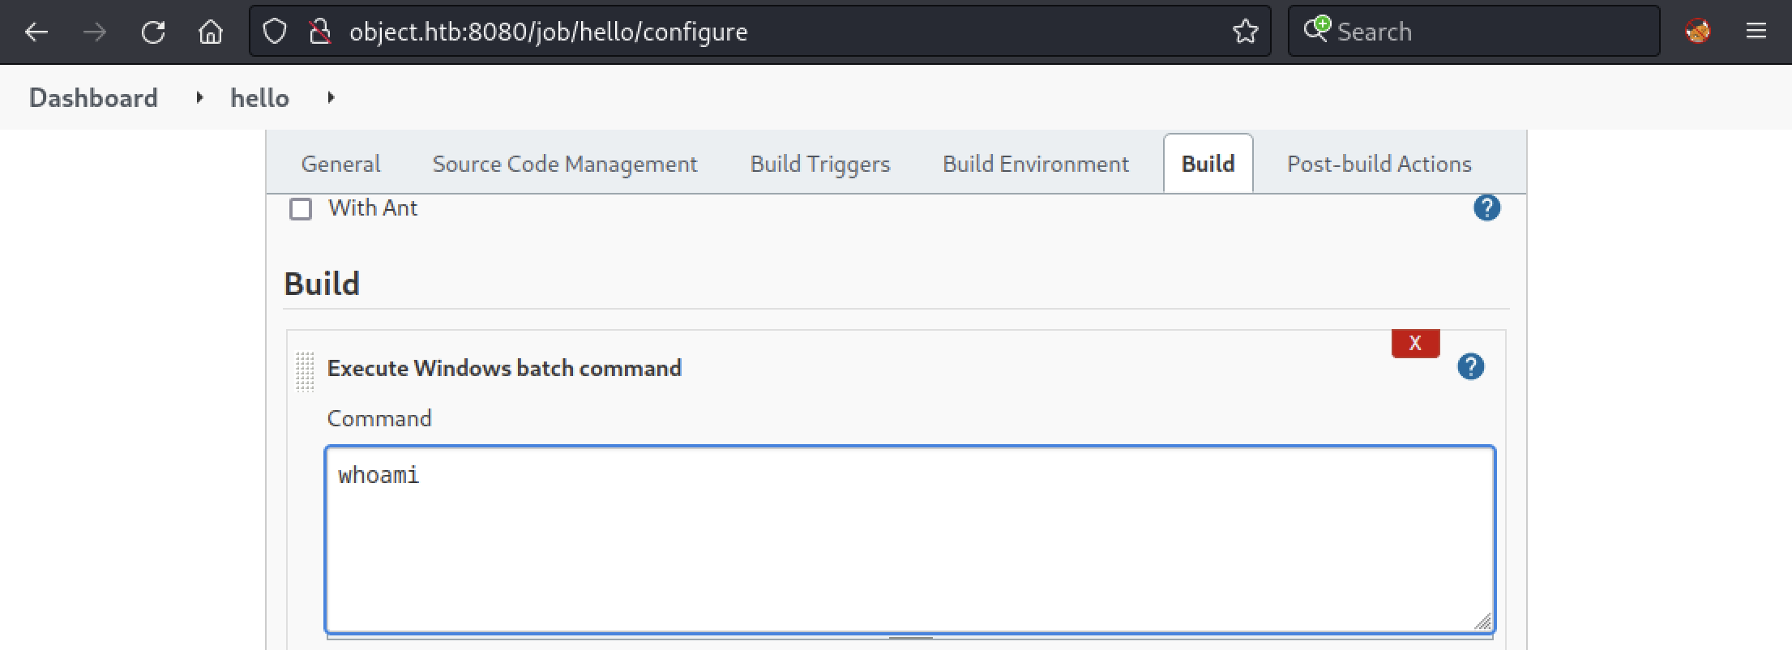Reload the Jenkins configure page
The width and height of the screenshot is (1792, 650).
(153, 32)
